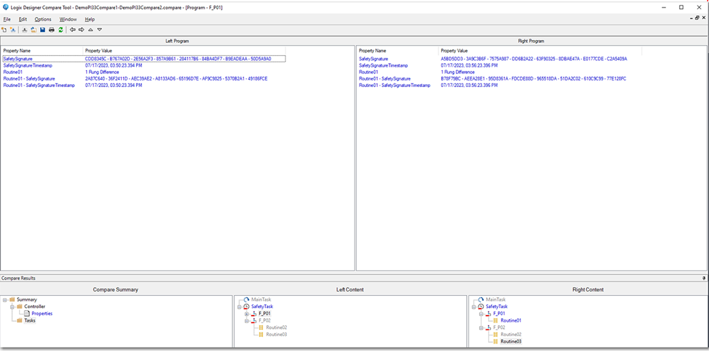Screen dimensions: 709x351
Task: Open the Window menu
Action: 68,19
